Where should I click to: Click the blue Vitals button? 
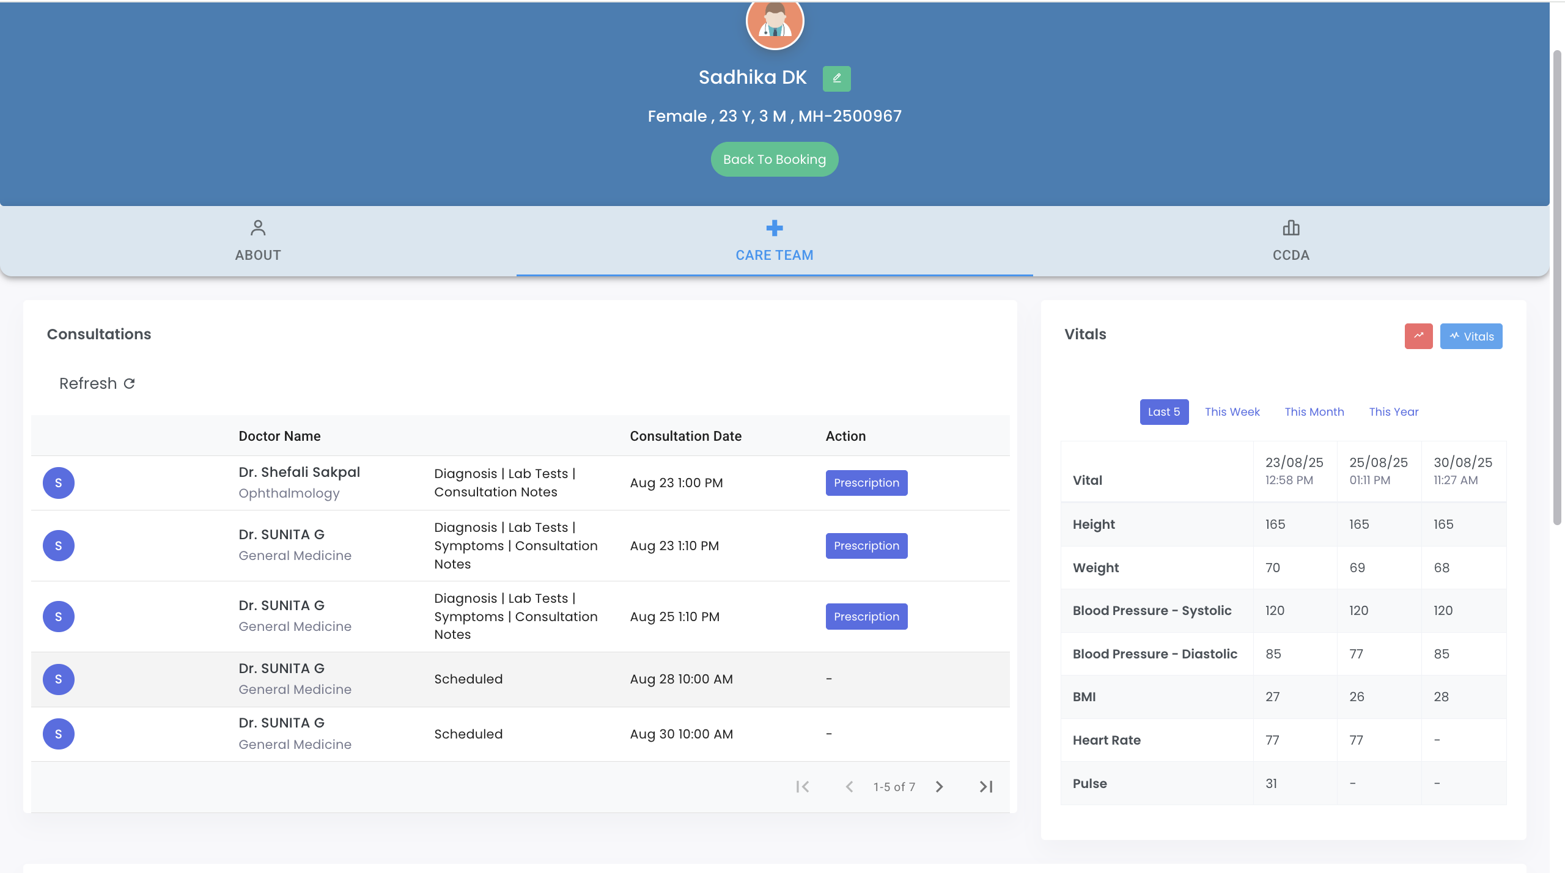(1470, 336)
